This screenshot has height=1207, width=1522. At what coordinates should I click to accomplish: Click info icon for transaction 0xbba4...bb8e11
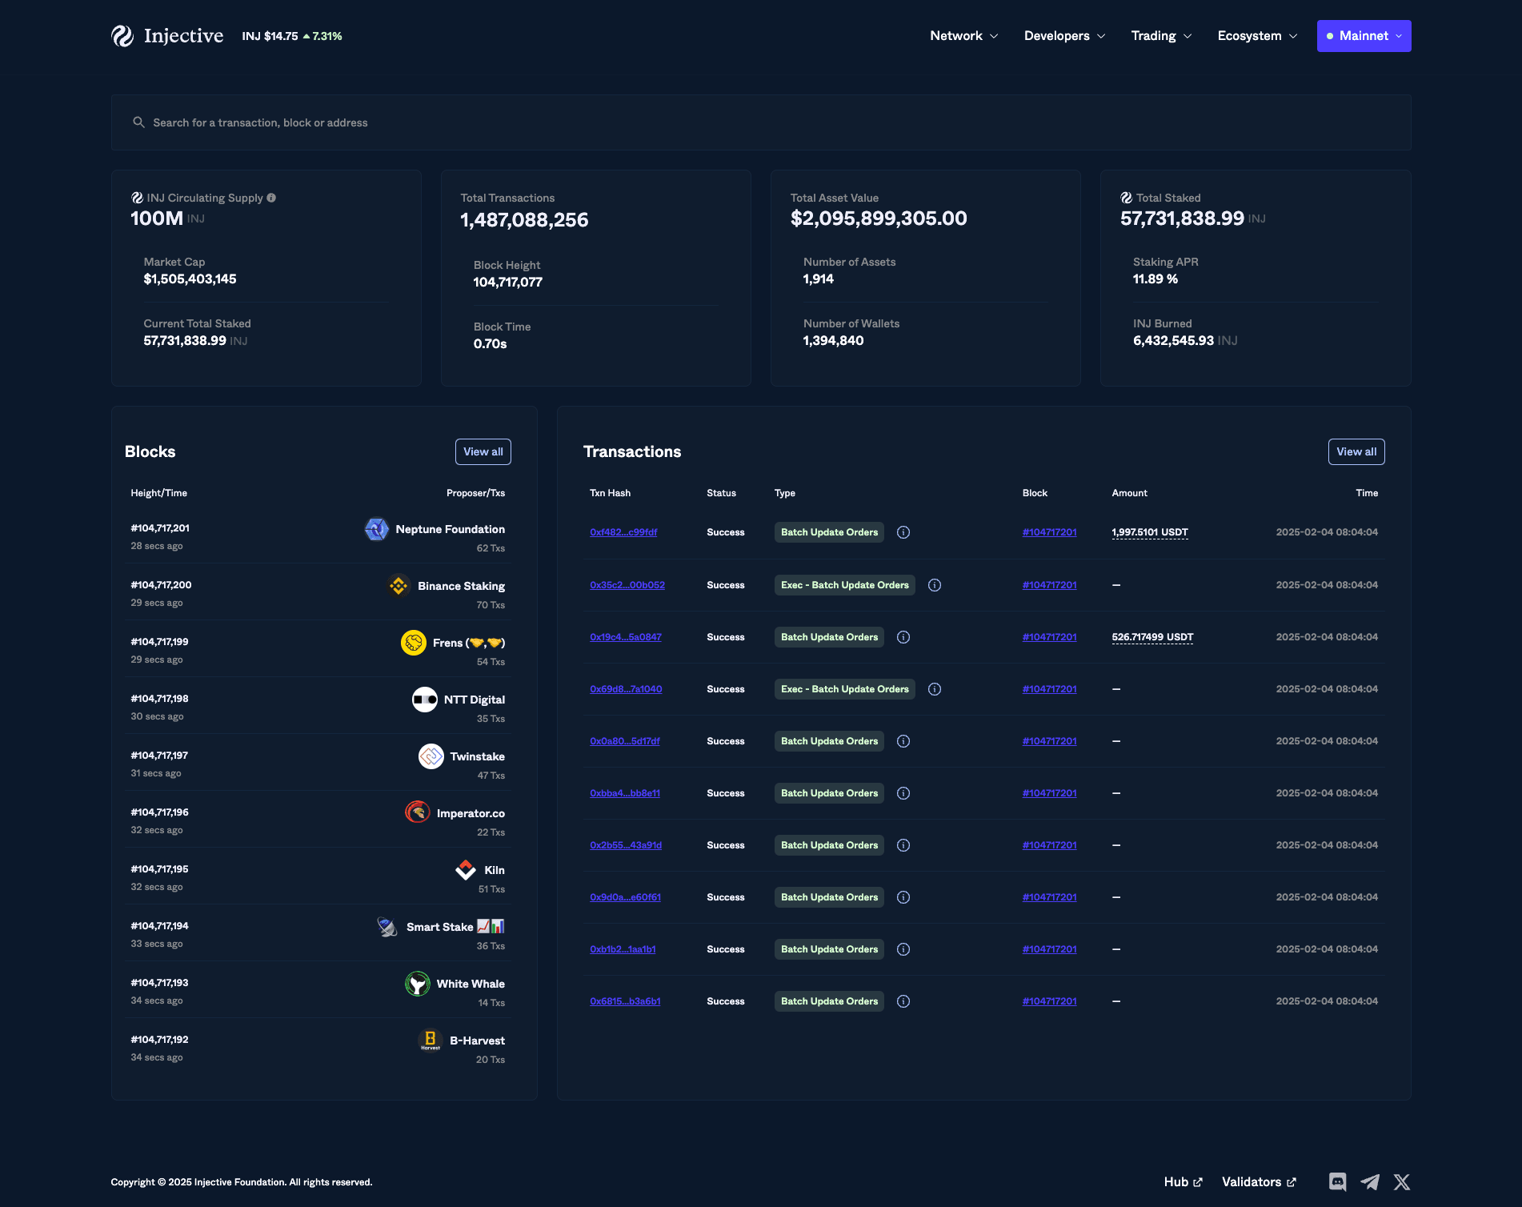point(903,793)
